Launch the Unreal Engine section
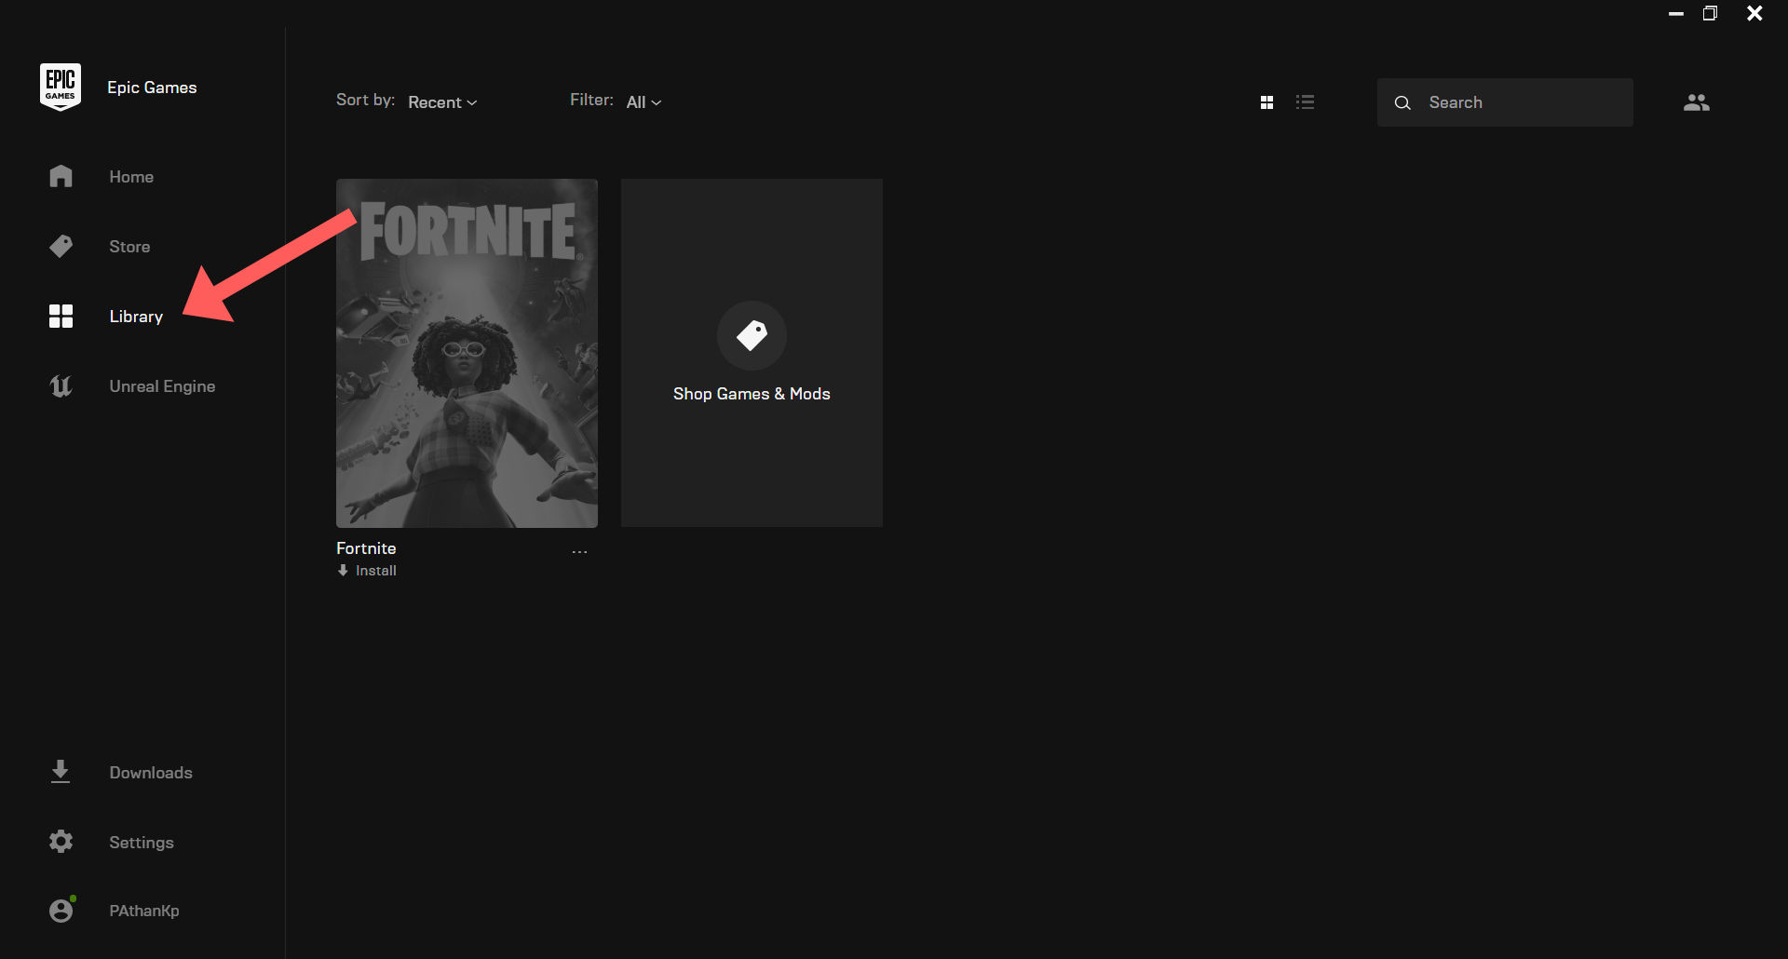Image resolution: width=1788 pixels, height=959 pixels. (x=162, y=385)
